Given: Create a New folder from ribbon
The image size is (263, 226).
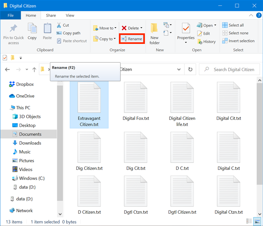Looking at the screenshot, I should coord(155,34).
